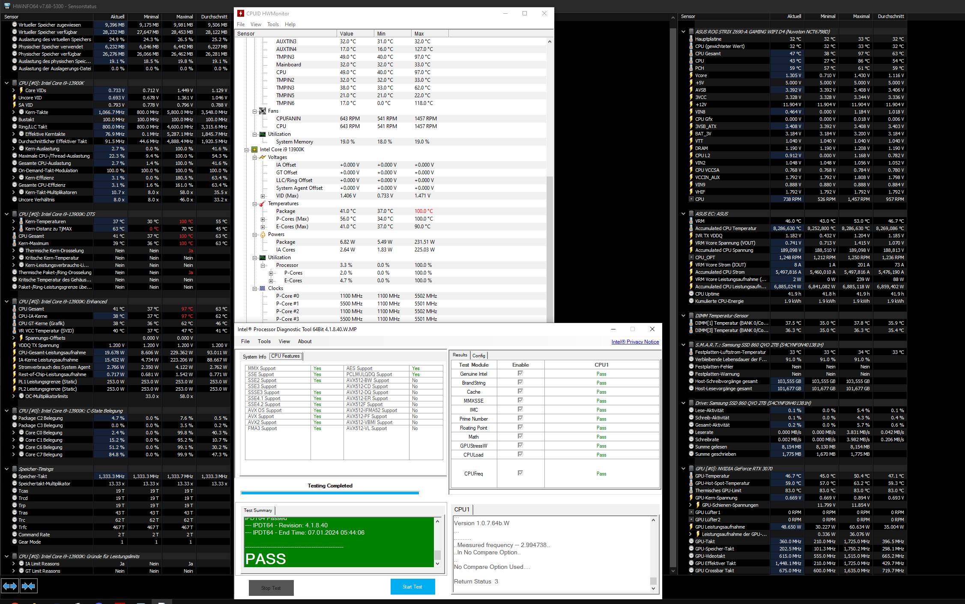
Task: Toggle the Genuine Intel enable checkbox
Action: click(520, 374)
